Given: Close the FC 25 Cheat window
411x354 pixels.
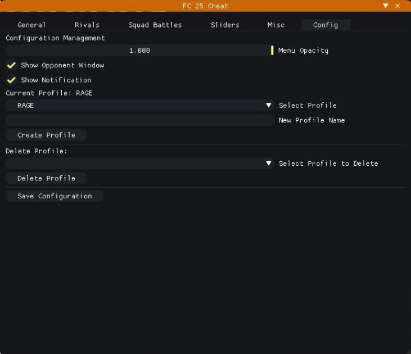Looking at the screenshot, I should 398,6.
